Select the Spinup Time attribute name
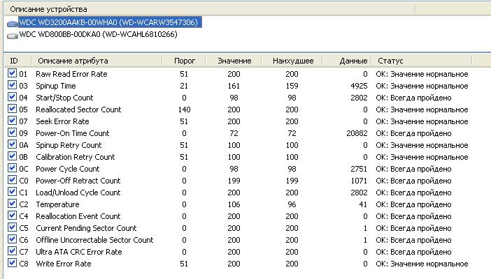 [56, 86]
